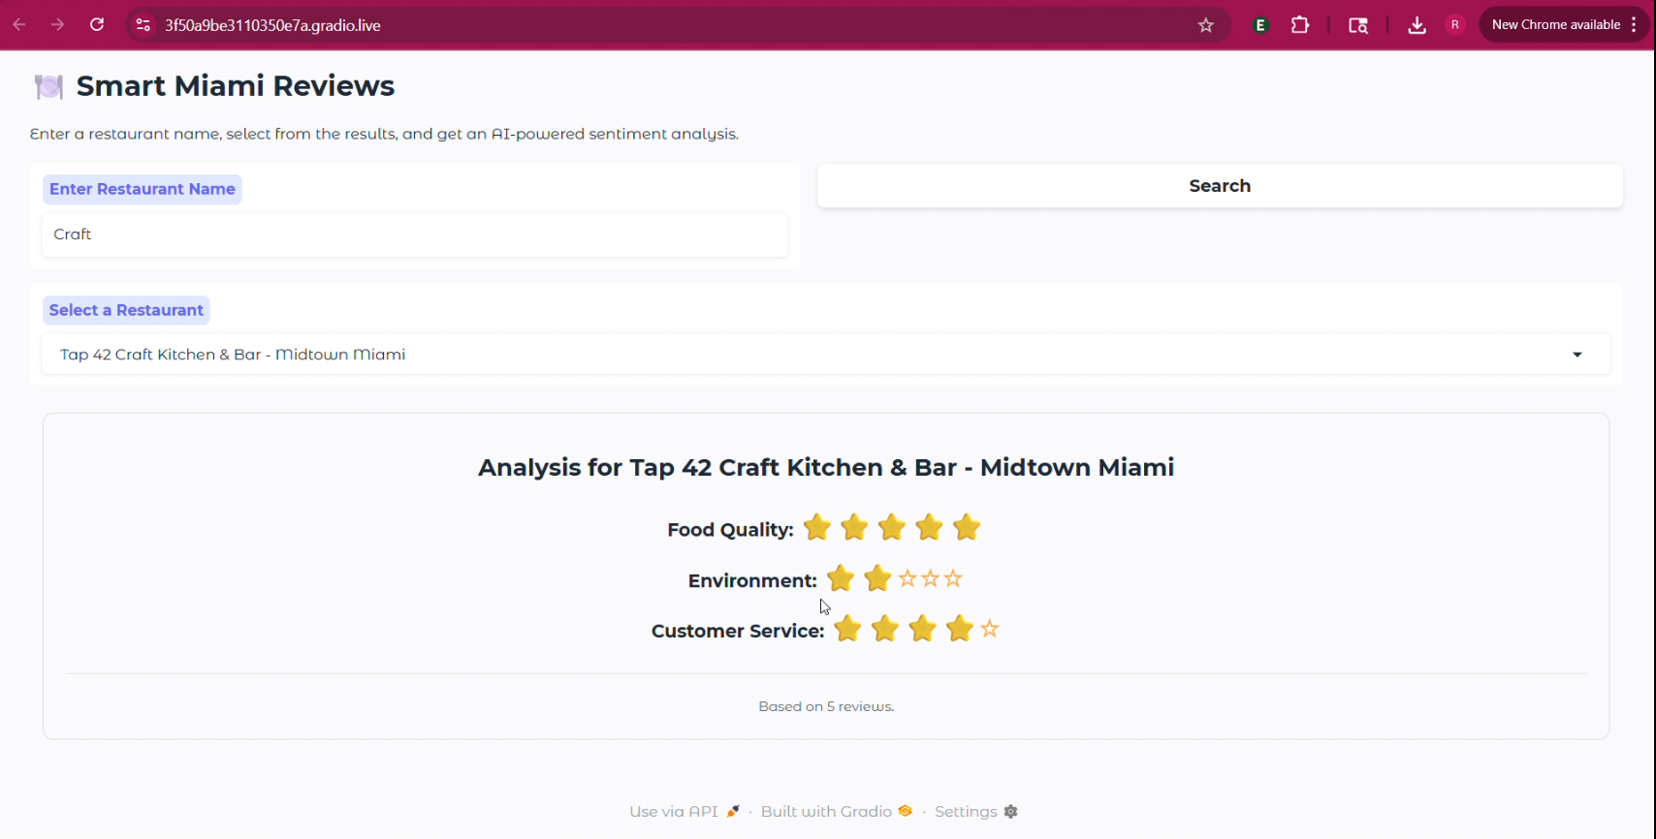
Task: Click the 'Customer Service:' label
Action: point(738,632)
